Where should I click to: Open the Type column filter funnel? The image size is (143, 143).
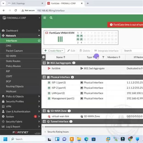[x=103, y=57]
